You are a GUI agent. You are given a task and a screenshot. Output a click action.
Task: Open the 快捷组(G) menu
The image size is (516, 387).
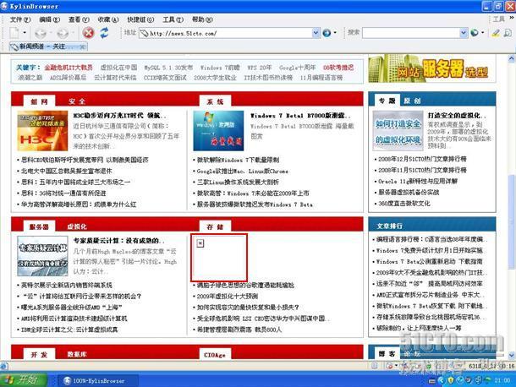coord(140,19)
